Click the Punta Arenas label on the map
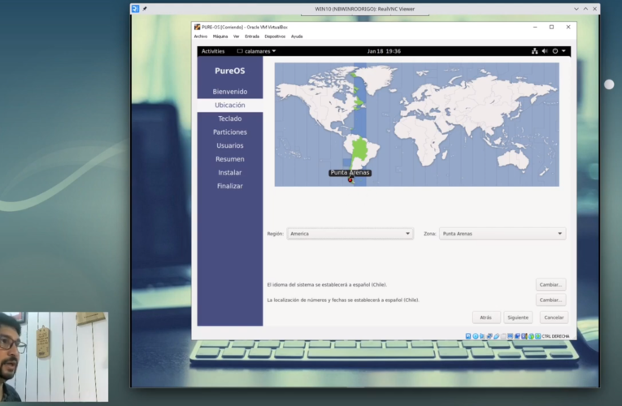This screenshot has height=406, width=622. click(350, 173)
